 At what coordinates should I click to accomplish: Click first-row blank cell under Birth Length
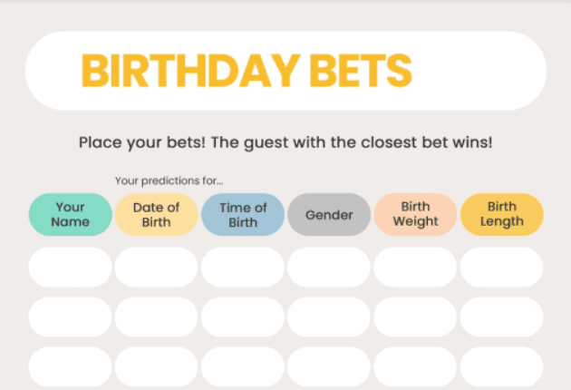coord(501,268)
